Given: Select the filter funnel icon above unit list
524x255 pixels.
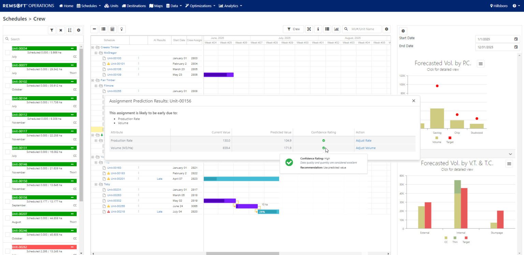Looking at the screenshot, I should click(52, 30).
